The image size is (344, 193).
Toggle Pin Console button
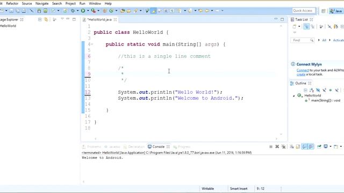coord(319,146)
